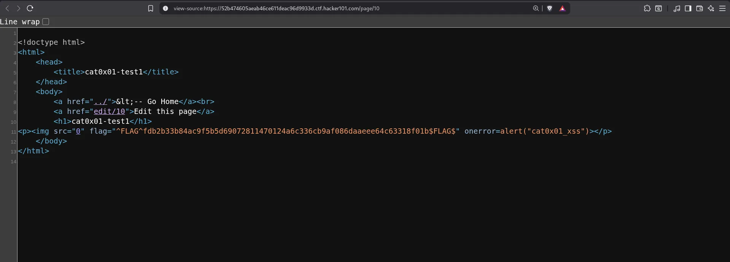Open the img src "0" link
The height and width of the screenshot is (262, 730).
[x=78, y=131]
